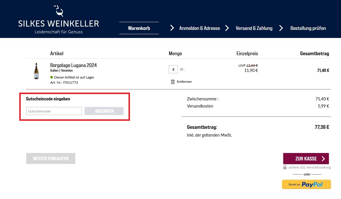Go to the Anmelden & Adresse step
This screenshot has height=199, width=341.
pyautogui.click(x=200, y=28)
